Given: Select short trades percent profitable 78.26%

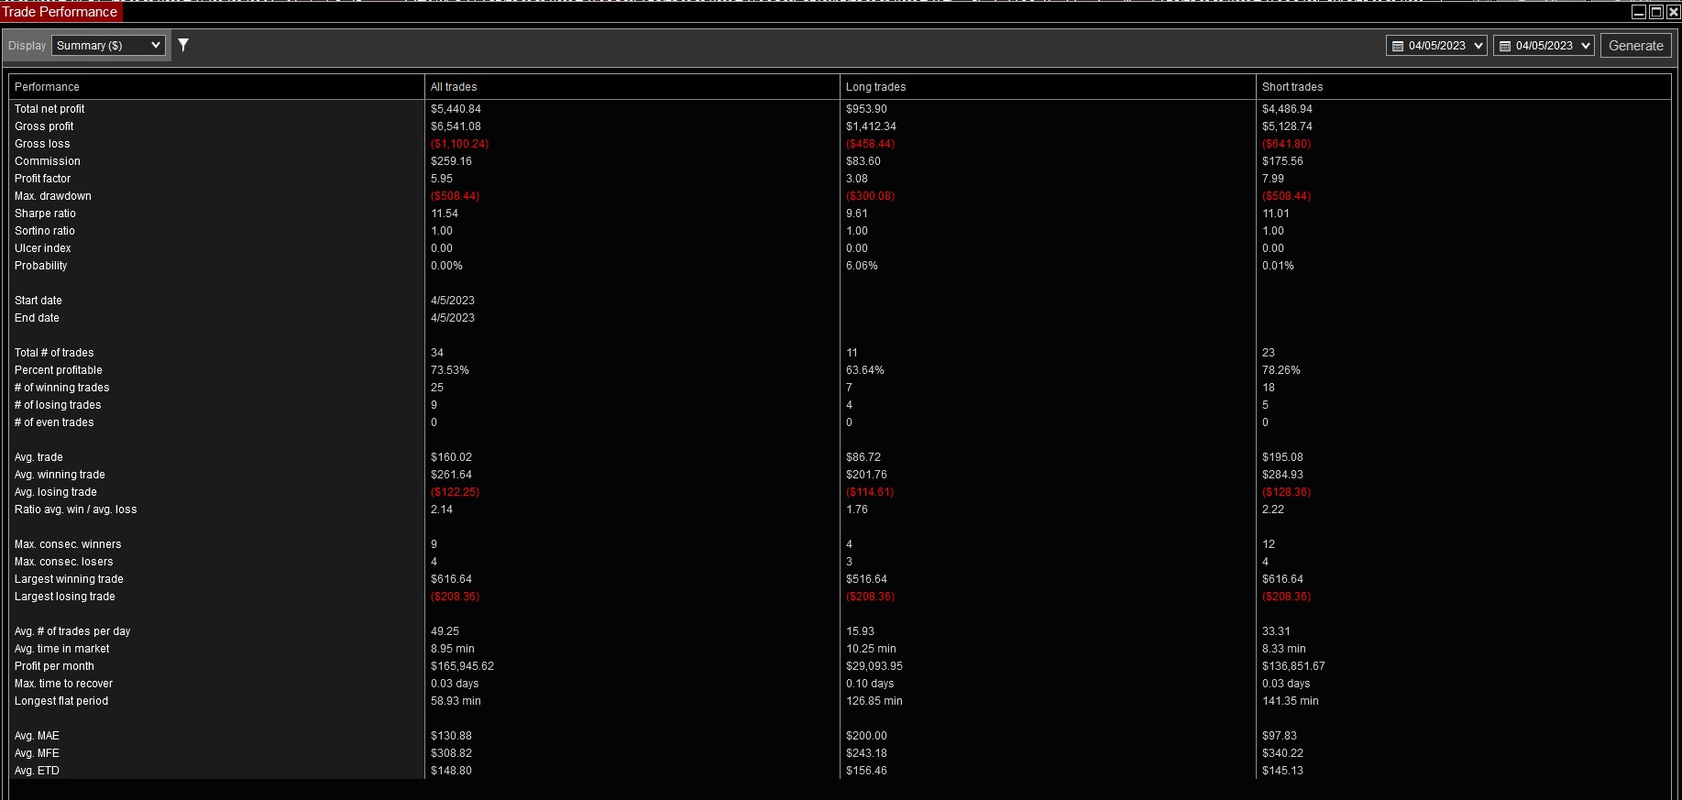Looking at the screenshot, I should (1281, 370).
